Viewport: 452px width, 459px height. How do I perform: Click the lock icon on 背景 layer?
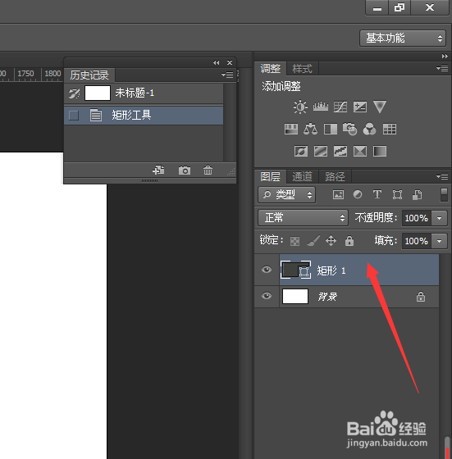click(421, 296)
